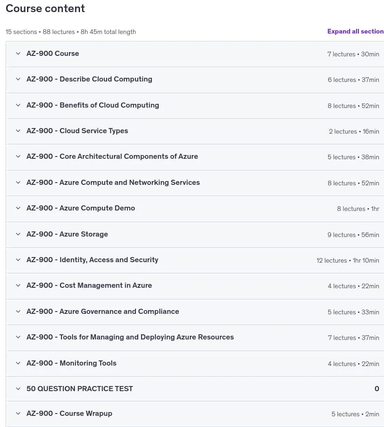Click '7 lectures • 37min' text
The height and width of the screenshot is (427, 384).
(x=354, y=338)
